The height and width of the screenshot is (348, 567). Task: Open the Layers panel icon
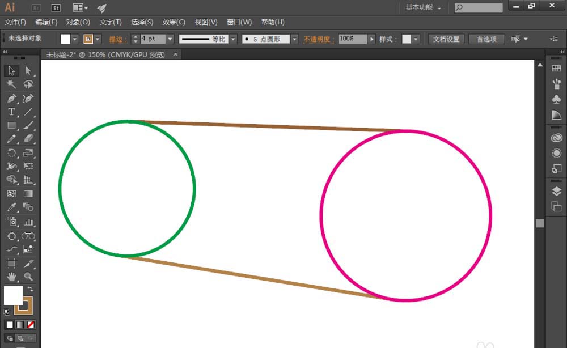(557, 191)
